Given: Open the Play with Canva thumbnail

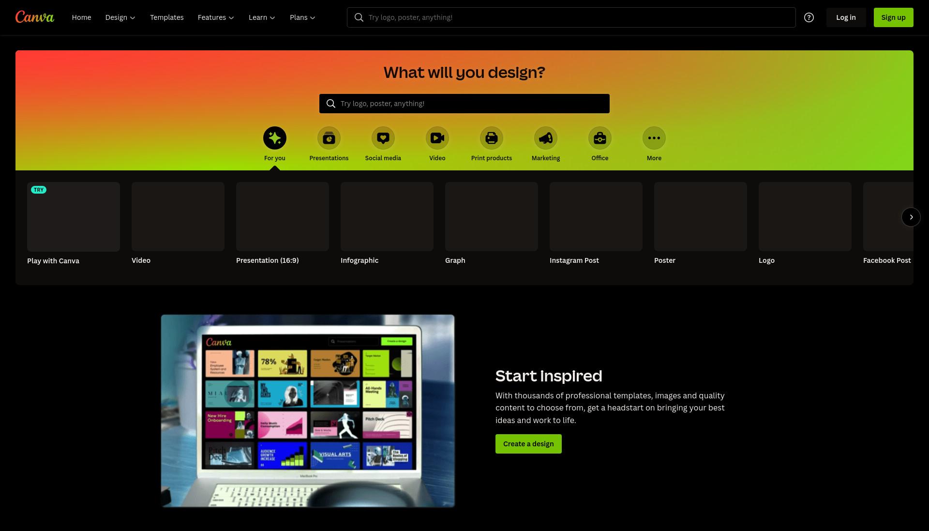Looking at the screenshot, I should 74,217.
